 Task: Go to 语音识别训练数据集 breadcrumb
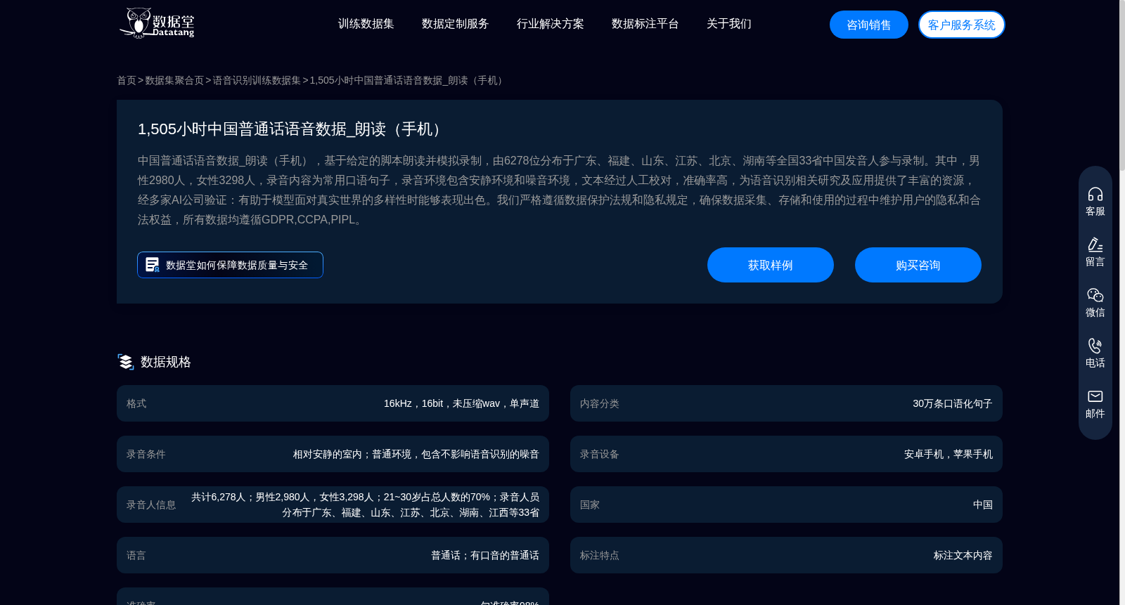[257, 80]
